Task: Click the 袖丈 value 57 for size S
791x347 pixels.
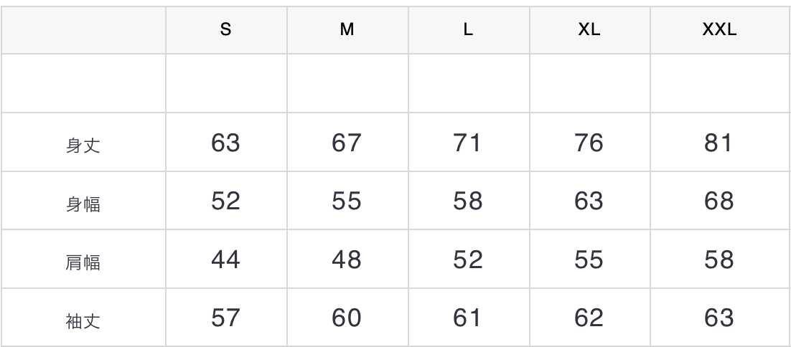Action: click(226, 317)
